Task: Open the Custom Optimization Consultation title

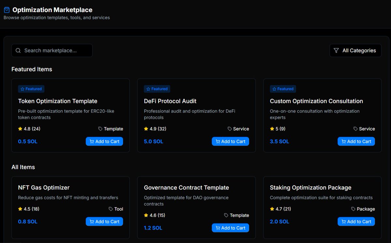Action: point(316,101)
